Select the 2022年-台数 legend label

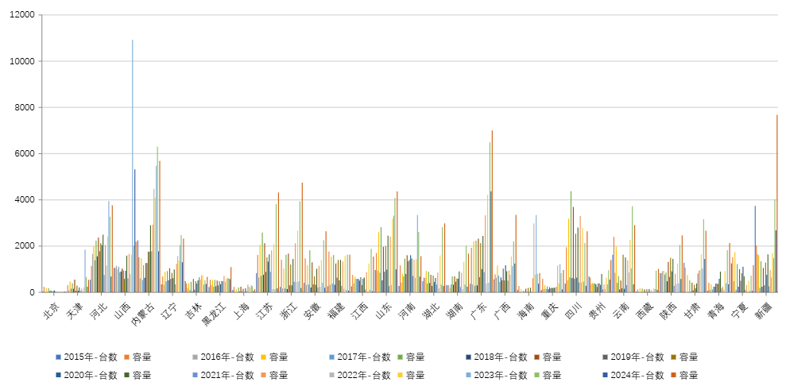[x=369, y=375]
